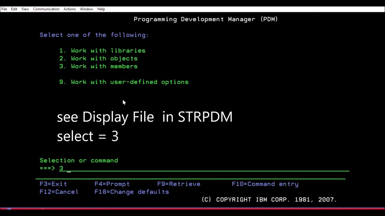The height and width of the screenshot is (216, 385).
Task: Select option 9 Work with user-defined options
Action: click(124, 82)
